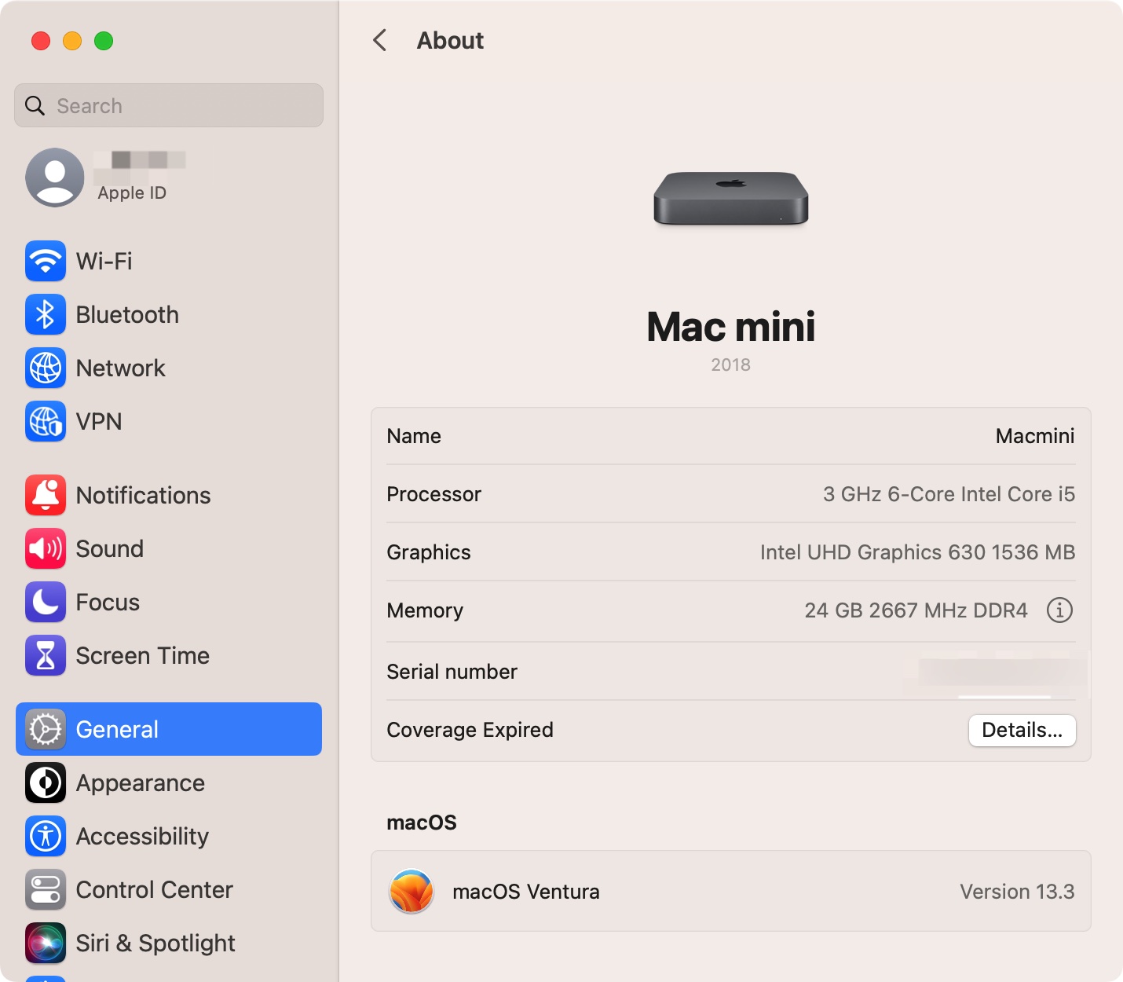Open Screen Time settings
Image resolution: width=1123 pixels, height=982 pixels.
[x=169, y=655]
